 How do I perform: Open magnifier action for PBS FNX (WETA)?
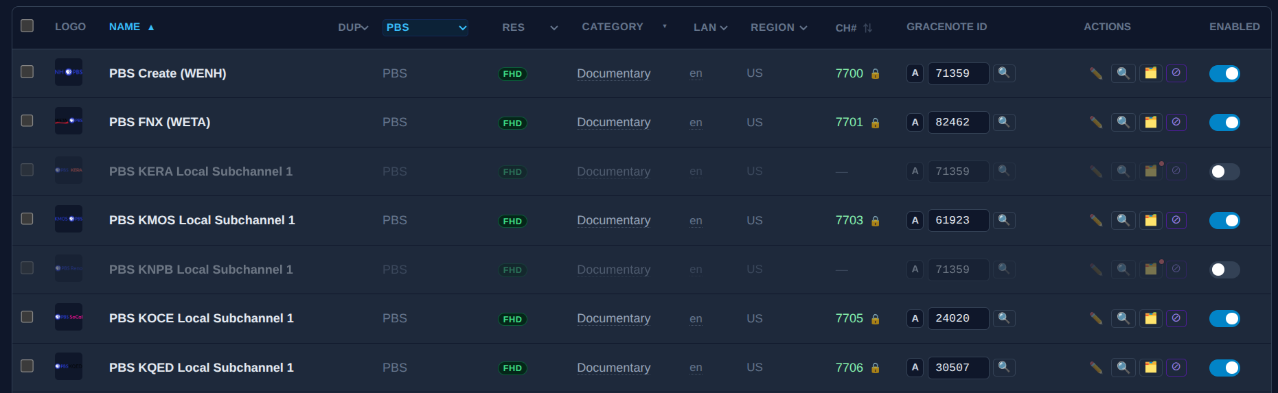pos(1123,121)
